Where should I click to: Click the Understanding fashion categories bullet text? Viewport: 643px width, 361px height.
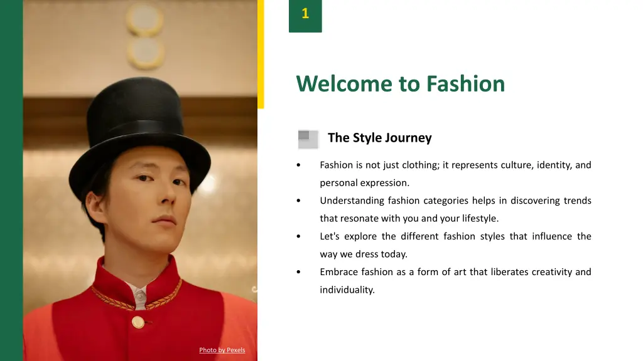coord(455,209)
